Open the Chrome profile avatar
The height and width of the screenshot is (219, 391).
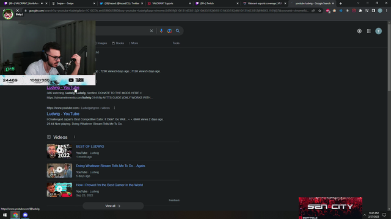380,11
